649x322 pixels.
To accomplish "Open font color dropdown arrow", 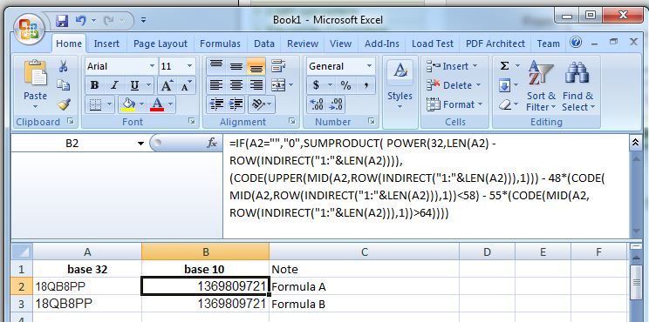I will tap(170, 104).
